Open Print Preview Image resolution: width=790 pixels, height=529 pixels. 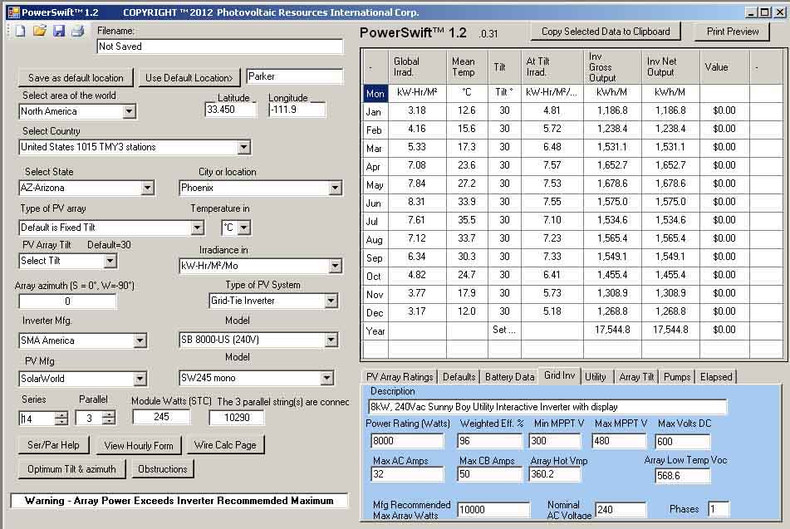733,32
